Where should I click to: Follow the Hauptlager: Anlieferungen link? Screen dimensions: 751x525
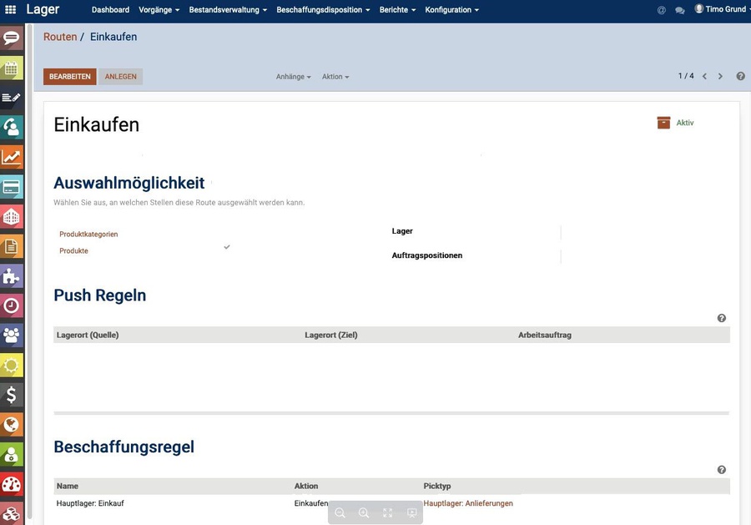(468, 503)
